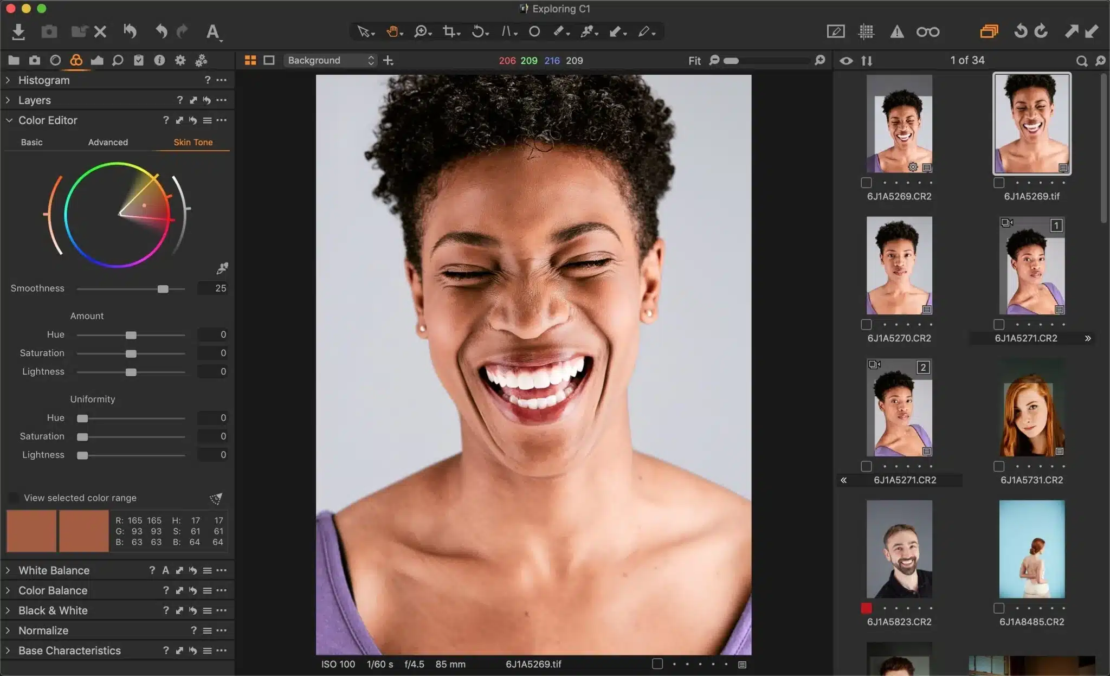Switch to the Basic tab
1110x676 pixels.
(32, 142)
